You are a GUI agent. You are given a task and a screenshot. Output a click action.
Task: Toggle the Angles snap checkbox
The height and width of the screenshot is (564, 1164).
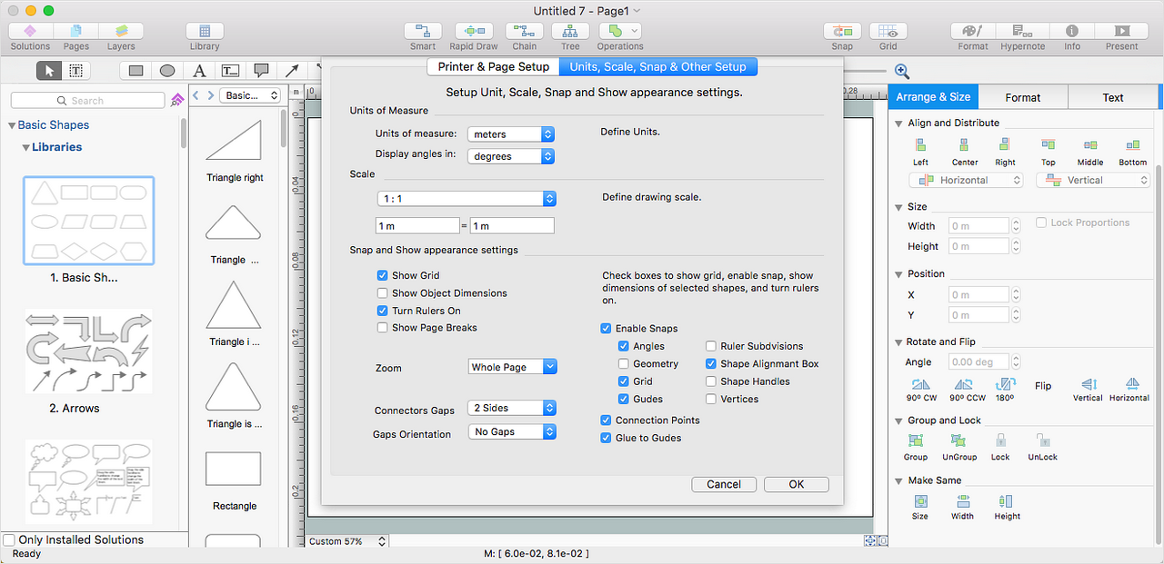click(x=623, y=346)
